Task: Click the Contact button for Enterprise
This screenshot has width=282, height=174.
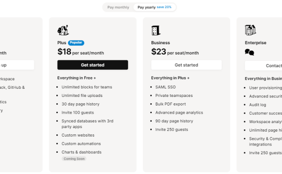Action: point(264,66)
